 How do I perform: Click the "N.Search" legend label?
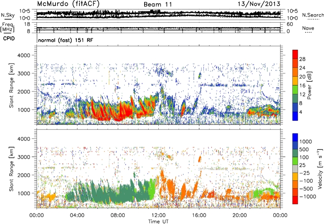(x=313, y=15)
